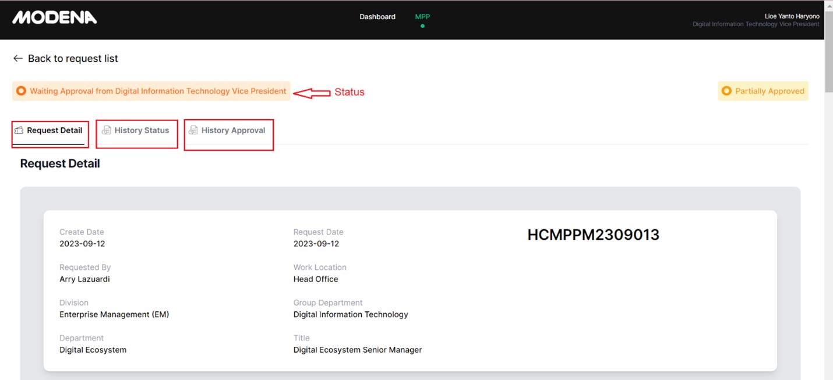Click the back arrow icon

18,58
